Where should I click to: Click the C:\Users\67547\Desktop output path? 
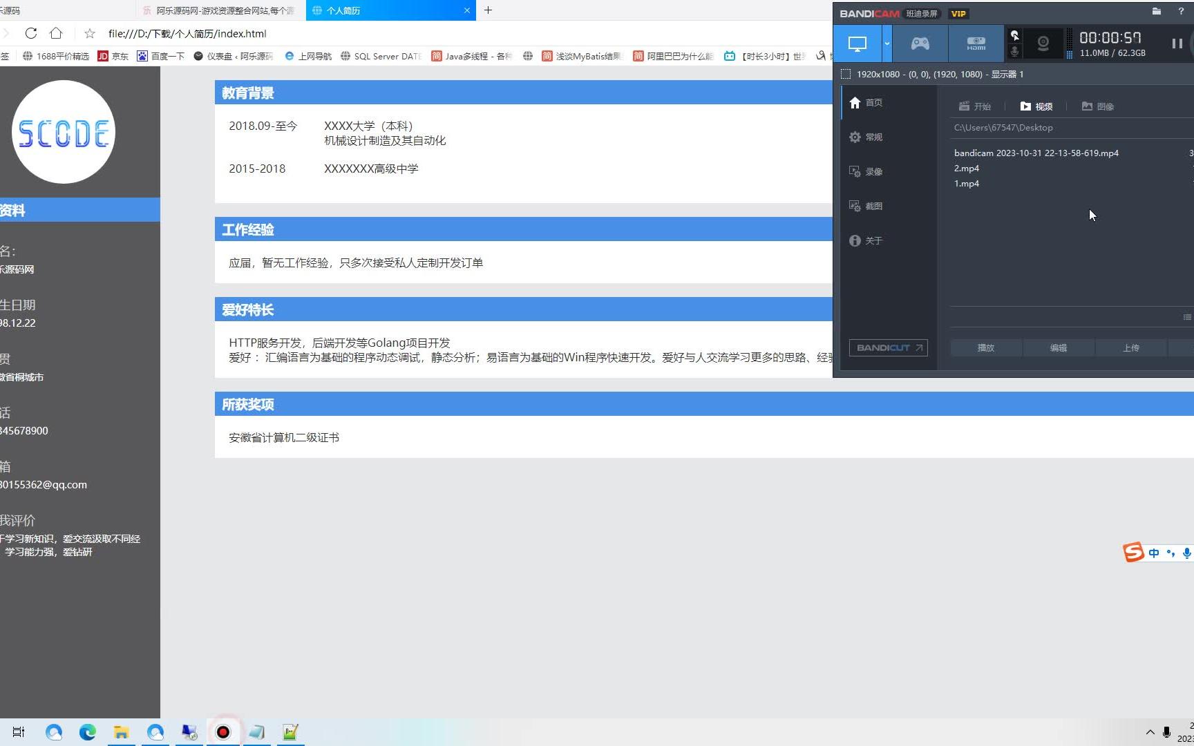coord(1003,128)
